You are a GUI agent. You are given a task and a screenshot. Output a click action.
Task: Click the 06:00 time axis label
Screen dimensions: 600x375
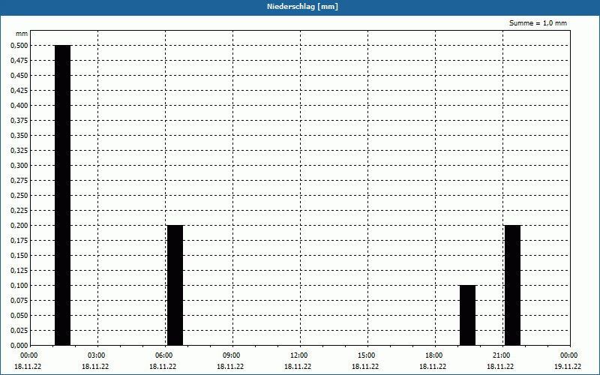(163, 355)
